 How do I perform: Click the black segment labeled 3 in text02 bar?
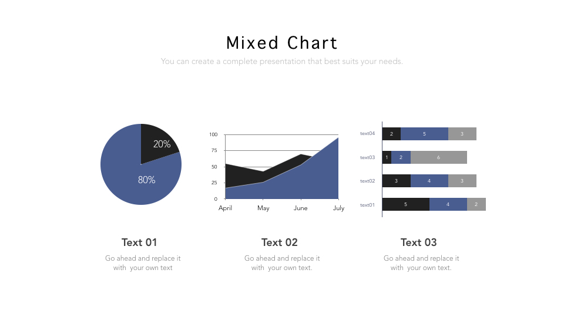point(396,181)
